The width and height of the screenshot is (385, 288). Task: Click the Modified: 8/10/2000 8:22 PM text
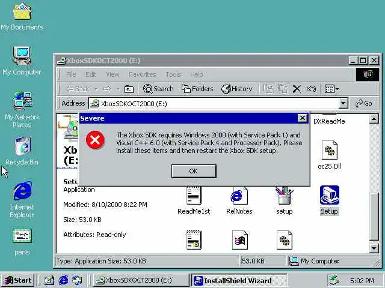(x=105, y=205)
